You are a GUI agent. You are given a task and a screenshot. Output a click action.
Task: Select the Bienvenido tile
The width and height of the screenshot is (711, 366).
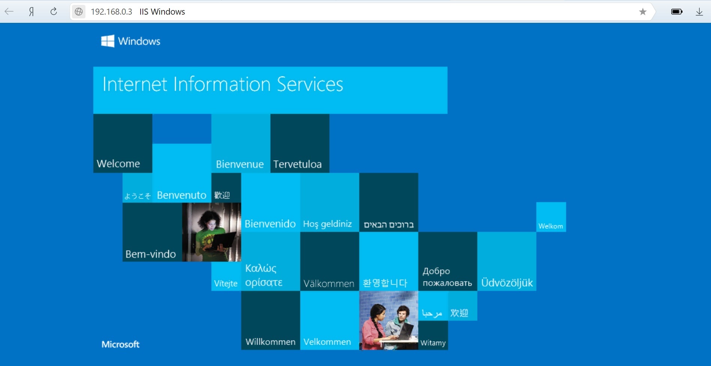[270, 202]
